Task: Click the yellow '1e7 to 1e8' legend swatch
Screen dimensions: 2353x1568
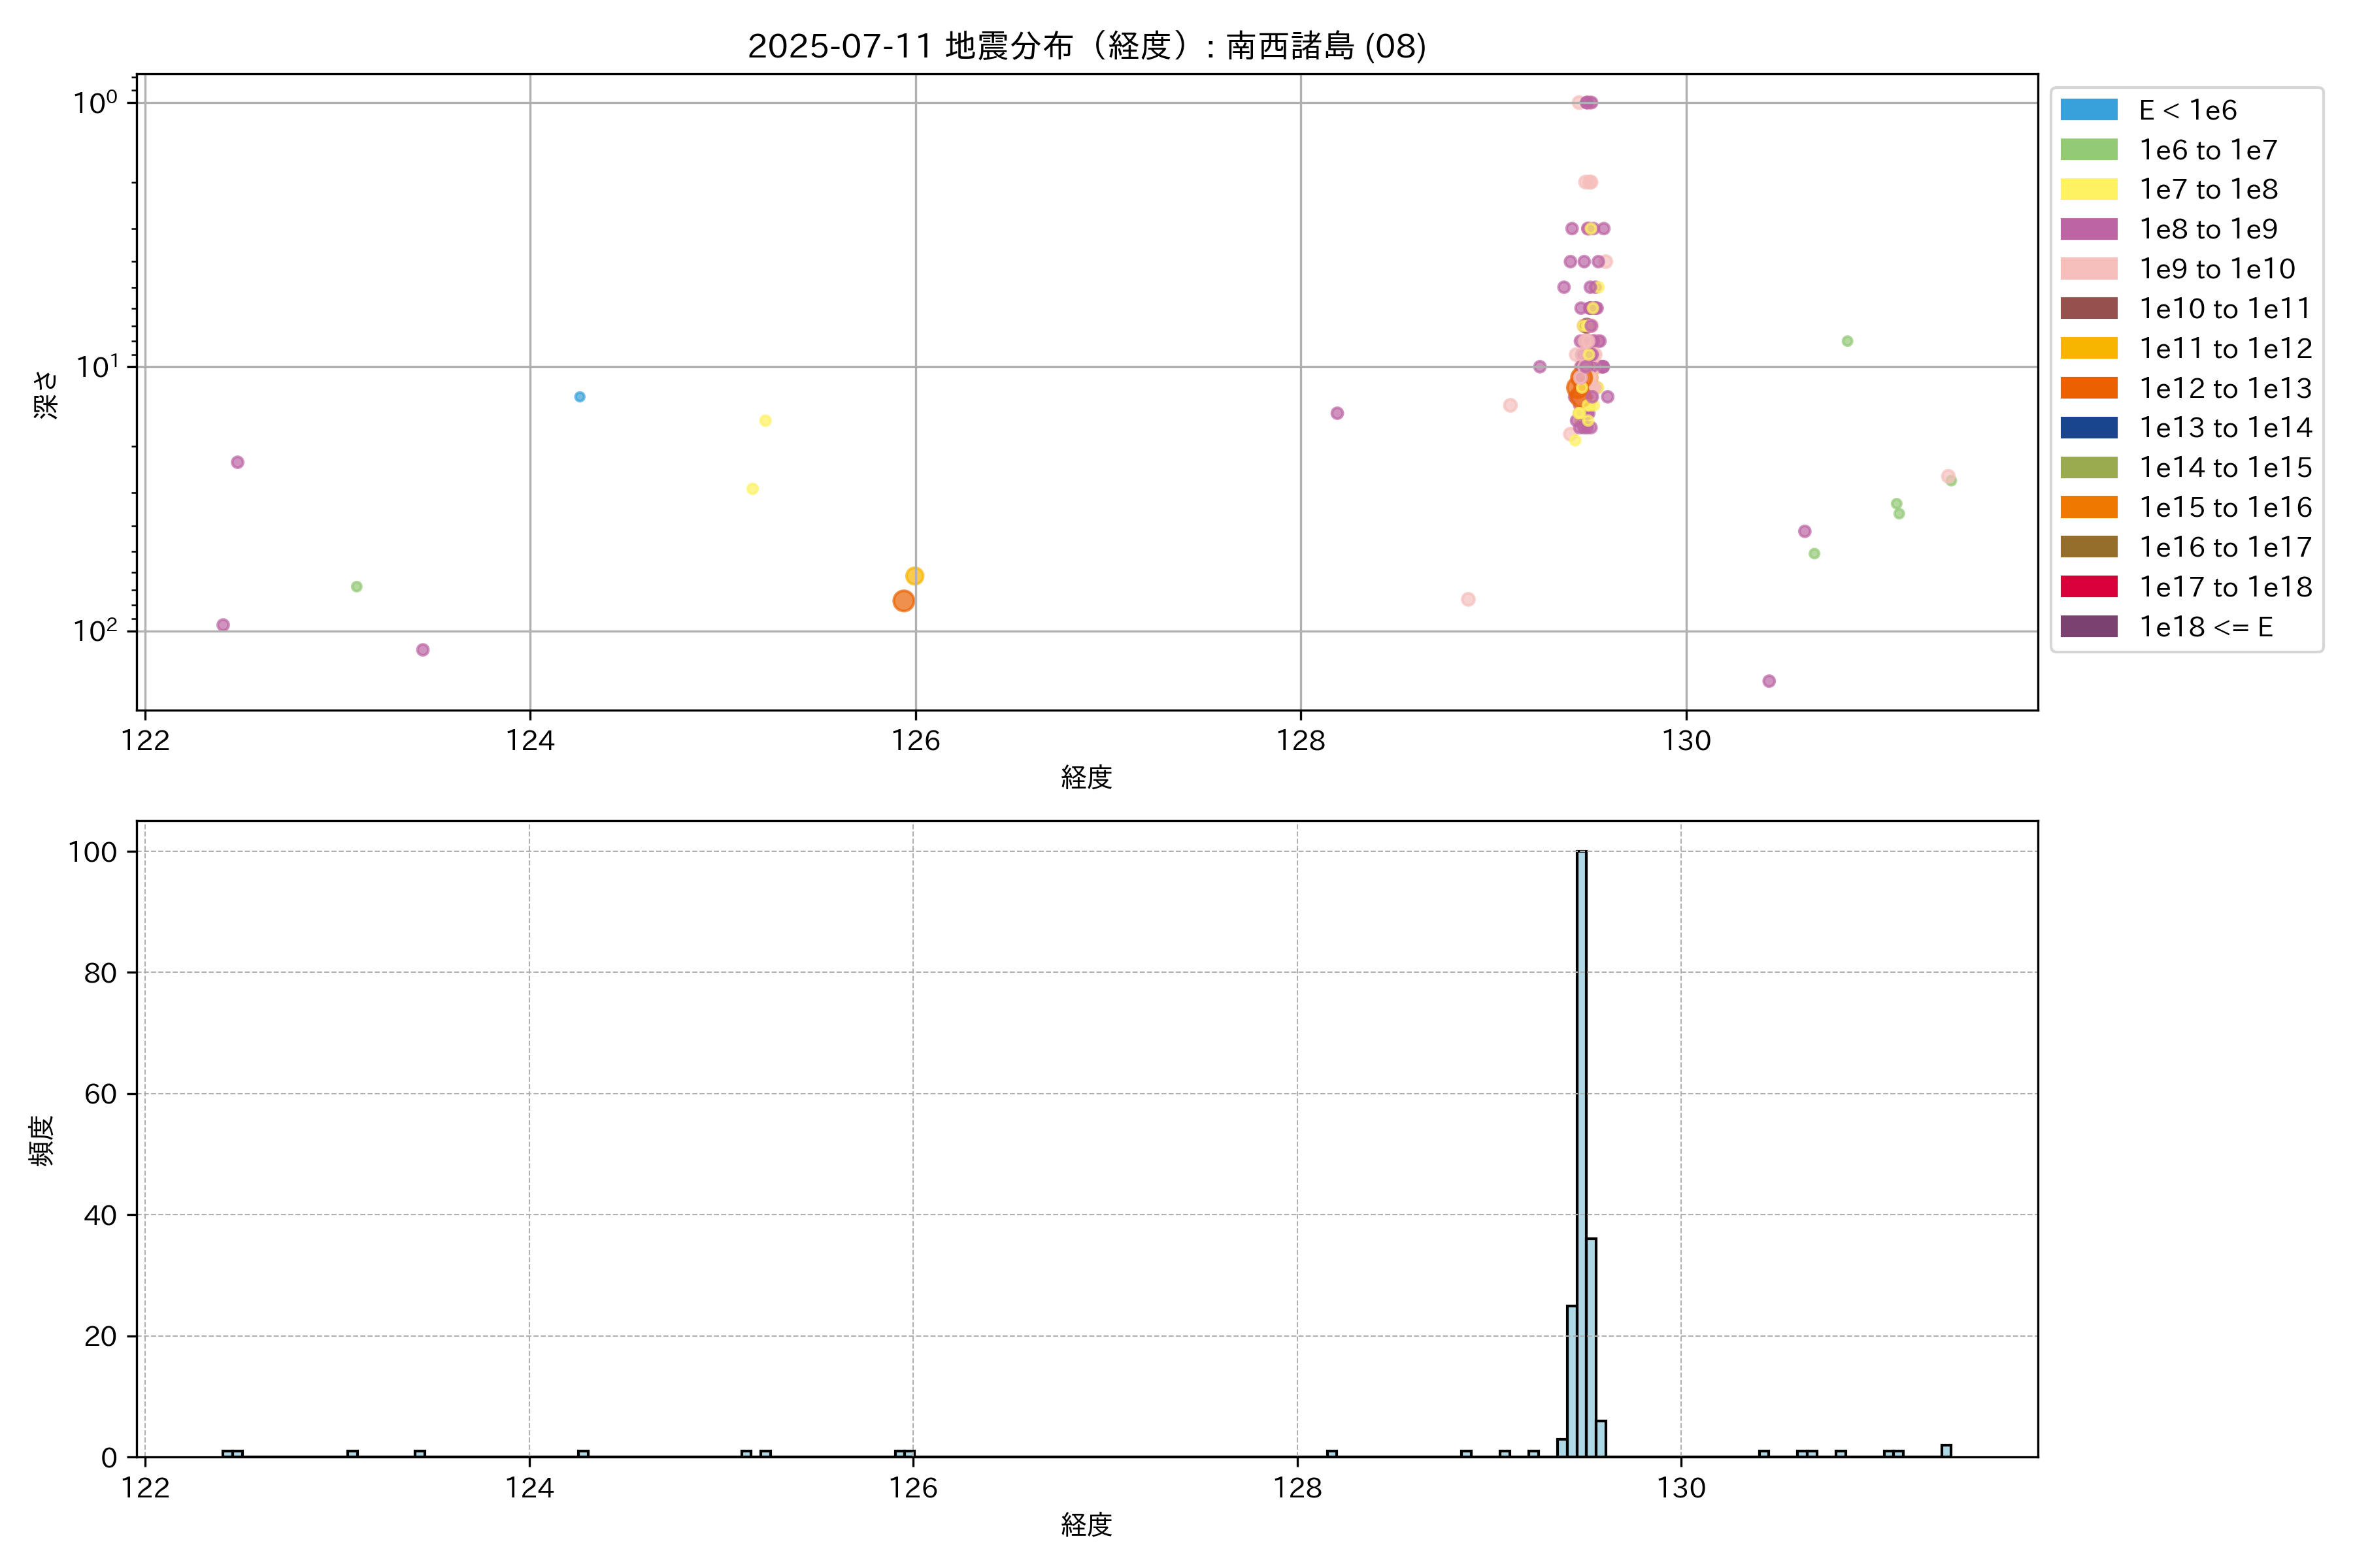Action: [2089, 189]
